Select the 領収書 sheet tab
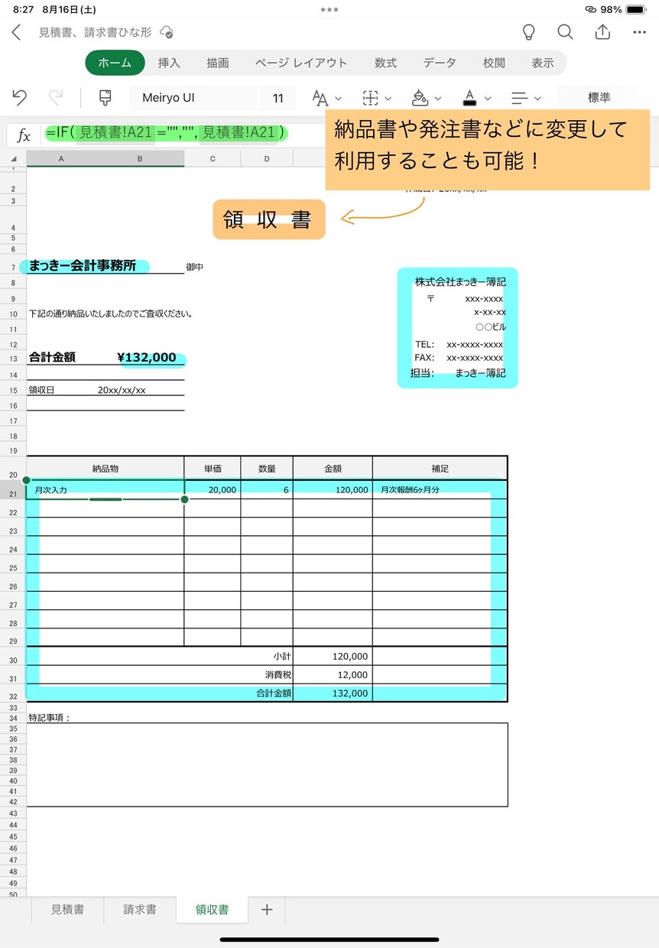The width and height of the screenshot is (659, 948). click(212, 910)
